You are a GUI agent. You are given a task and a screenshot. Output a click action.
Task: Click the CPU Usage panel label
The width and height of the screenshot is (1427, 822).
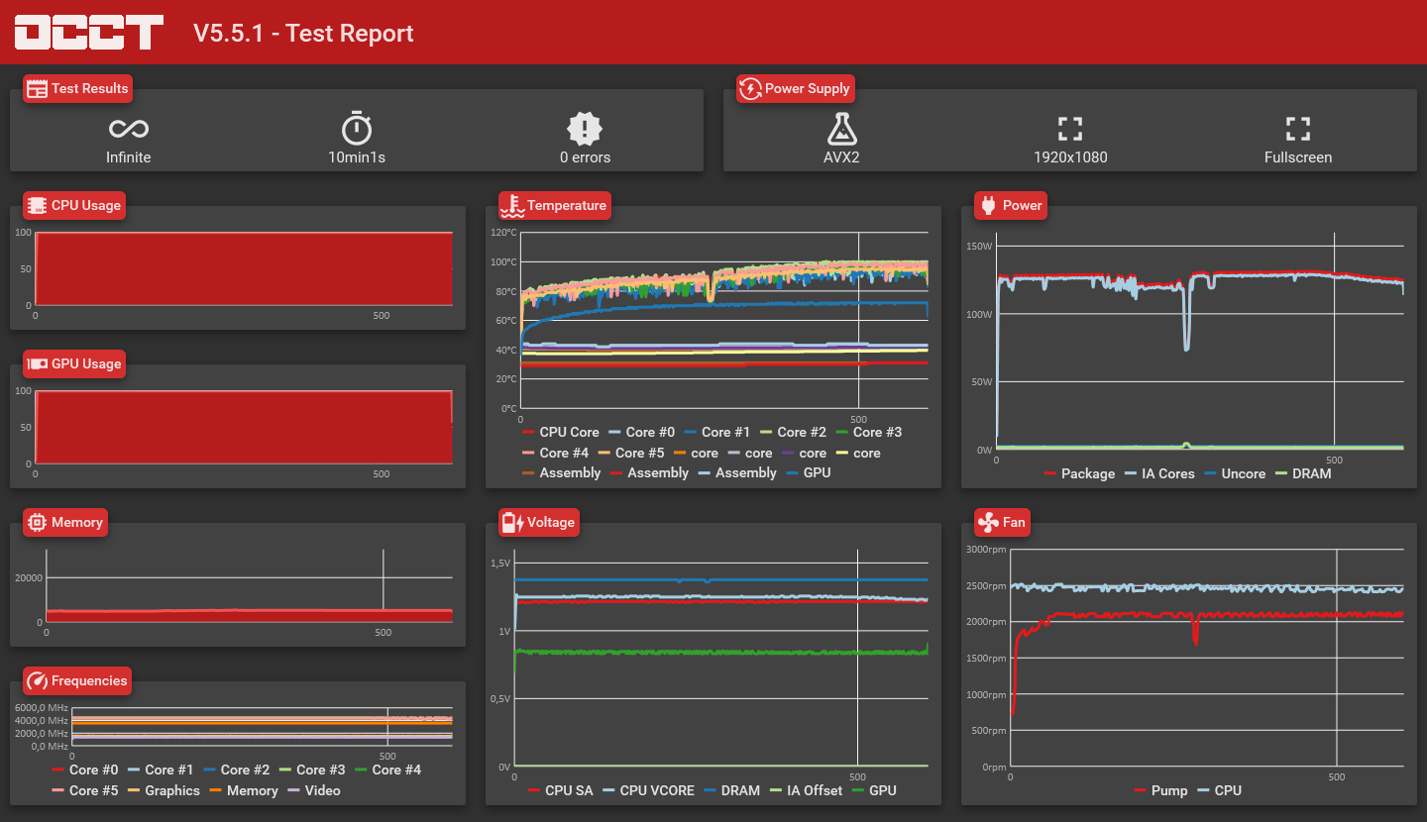(86, 205)
